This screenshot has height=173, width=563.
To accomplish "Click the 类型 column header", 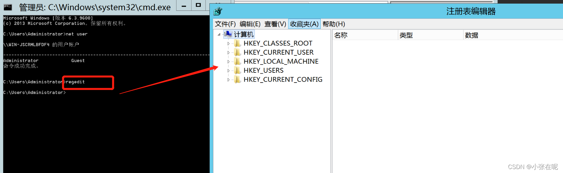I will click(431, 35).
